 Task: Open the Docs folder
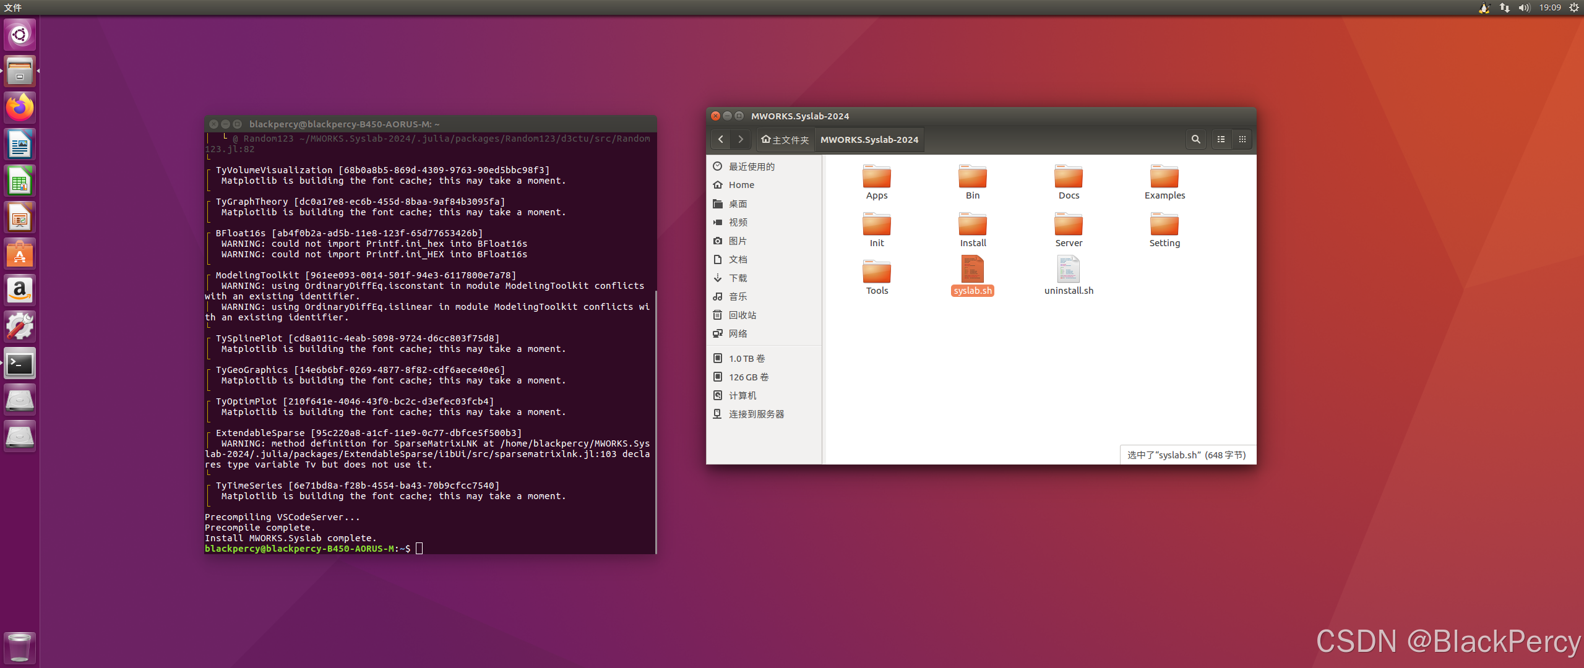point(1069,182)
